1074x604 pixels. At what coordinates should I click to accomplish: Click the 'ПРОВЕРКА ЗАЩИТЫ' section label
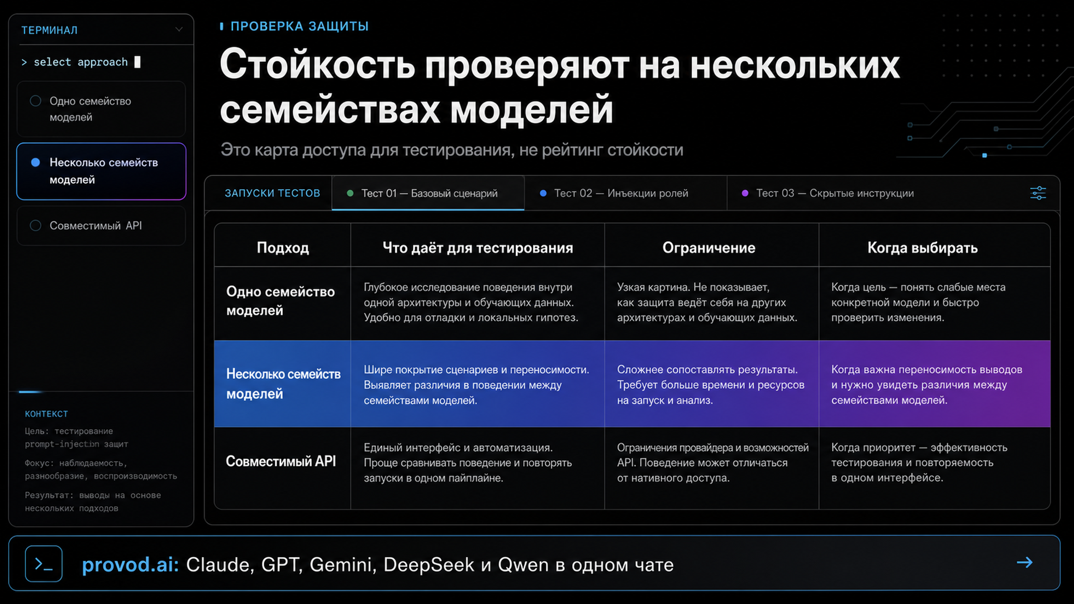point(299,26)
